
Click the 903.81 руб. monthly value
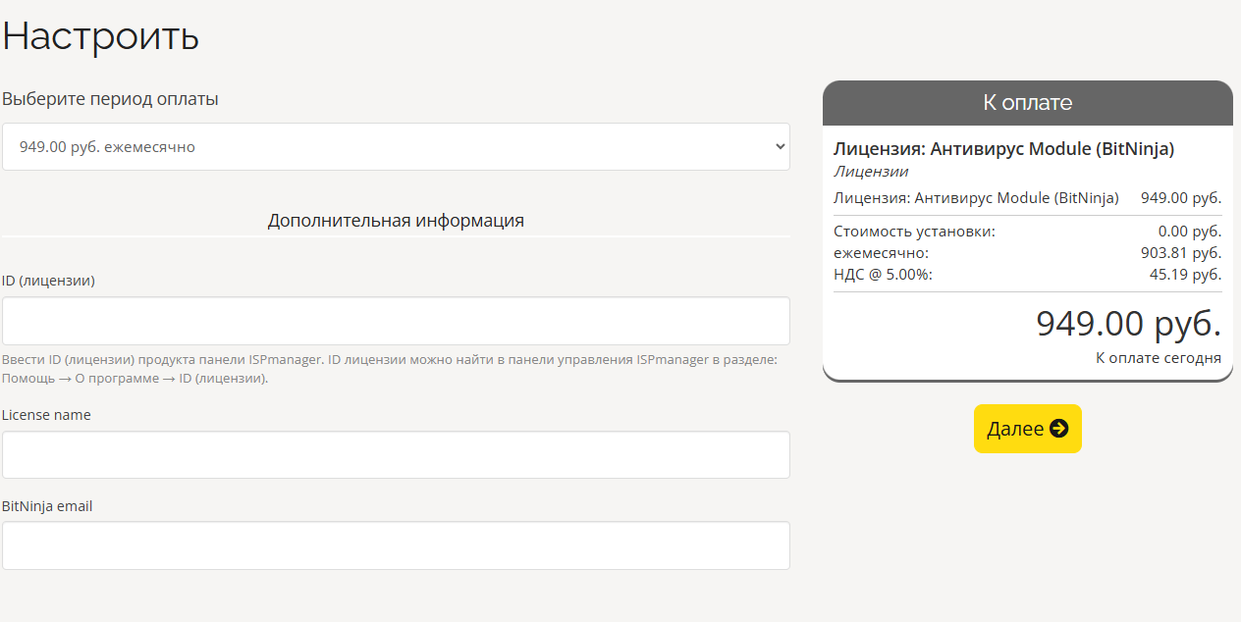point(1181,253)
